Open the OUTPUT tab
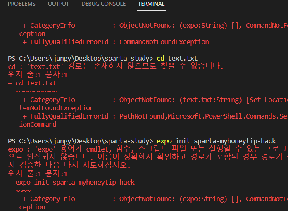288x211 pixels. click(x=58, y=4)
